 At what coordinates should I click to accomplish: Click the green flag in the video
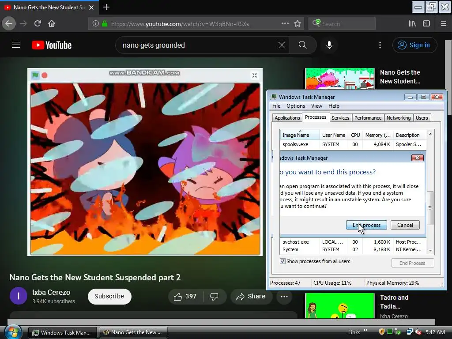(x=35, y=75)
